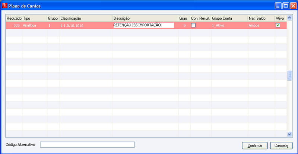Click the Grau column header
The image size is (298, 154).
click(x=184, y=19)
